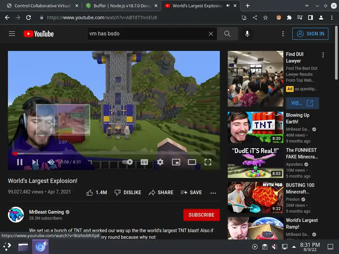Click the VIS... visit site ad button

[302, 103]
